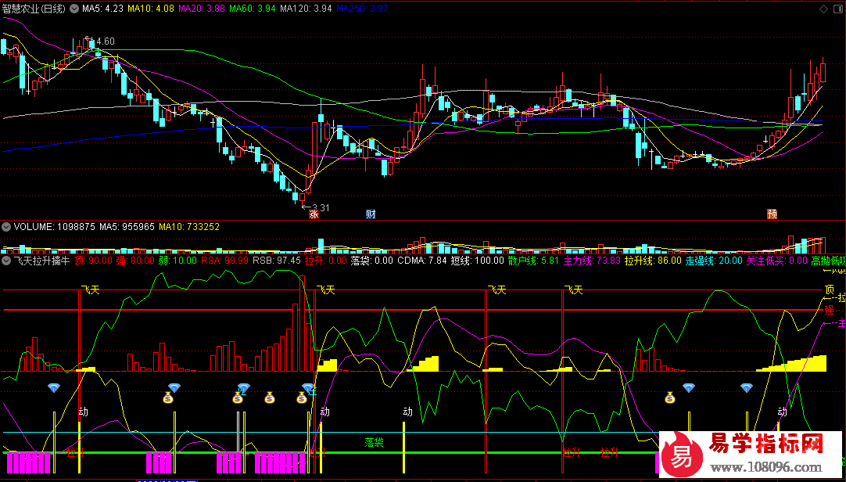Screen dimensions: 846x482
Task: Click the blue 财 marker below the candles
Action: (371, 215)
